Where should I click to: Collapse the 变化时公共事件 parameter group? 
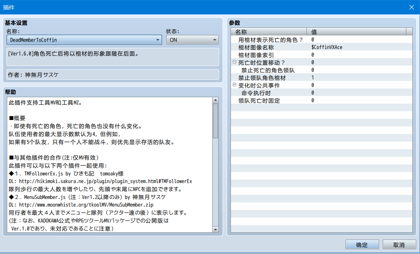point(234,85)
